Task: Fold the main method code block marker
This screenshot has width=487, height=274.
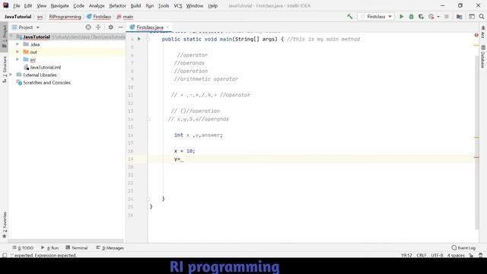Action: pos(148,40)
